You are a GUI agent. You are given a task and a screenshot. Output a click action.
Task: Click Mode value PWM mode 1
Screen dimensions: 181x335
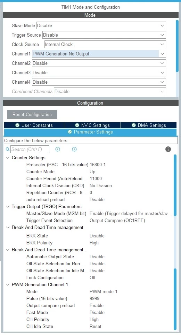104,292
